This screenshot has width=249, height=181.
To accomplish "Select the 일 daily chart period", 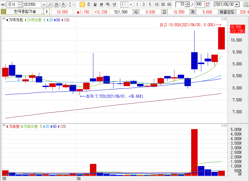I will click(x=82, y=5).
